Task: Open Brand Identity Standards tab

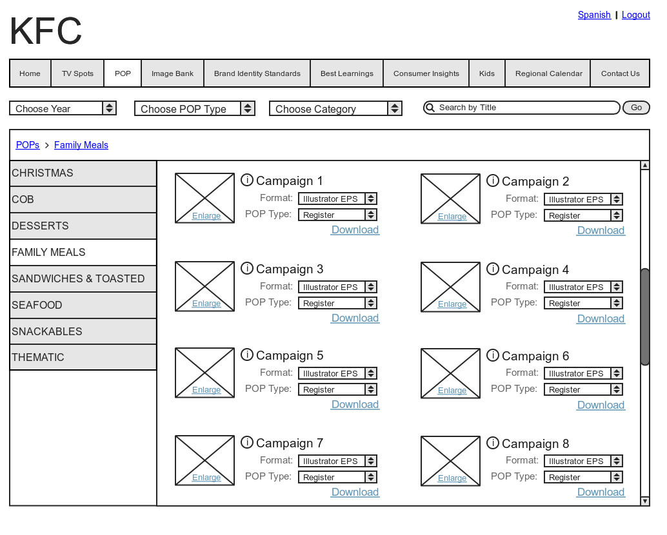Action: click(257, 73)
